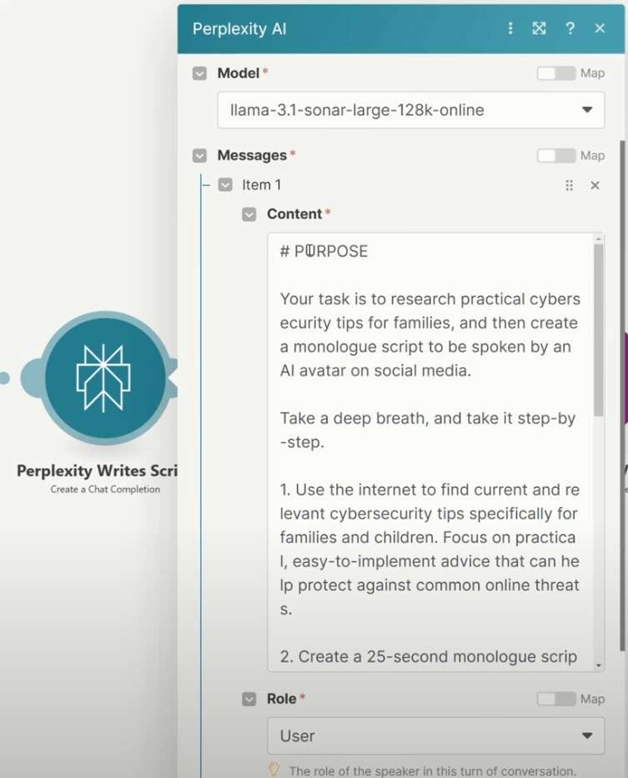The image size is (628, 778).
Task: Toggle the Map switch for Role
Action: point(556,699)
